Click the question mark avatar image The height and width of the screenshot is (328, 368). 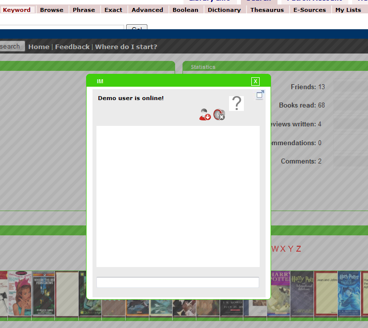pyautogui.click(x=236, y=104)
